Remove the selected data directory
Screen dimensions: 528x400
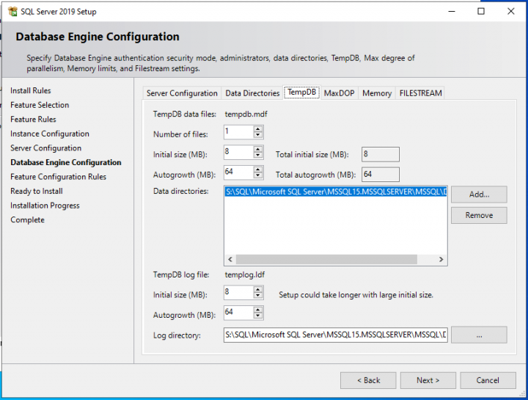pos(479,215)
